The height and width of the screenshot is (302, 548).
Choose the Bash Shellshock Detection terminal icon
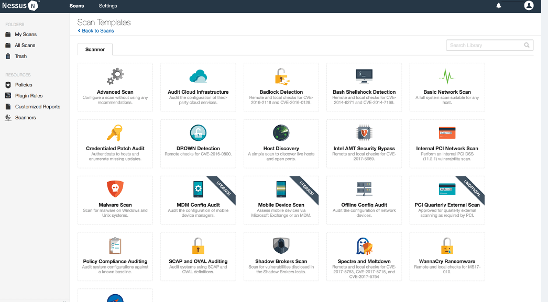(364, 76)
